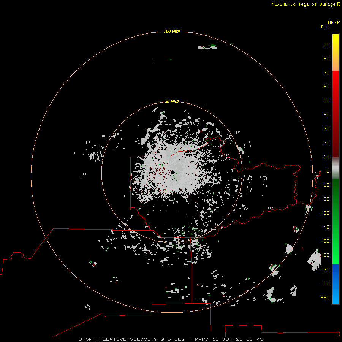The height and width of the screenshot is (342, 342).
Task: Click the black radar site dot at center
Action: pyautogui.click(x=173, y=172)
